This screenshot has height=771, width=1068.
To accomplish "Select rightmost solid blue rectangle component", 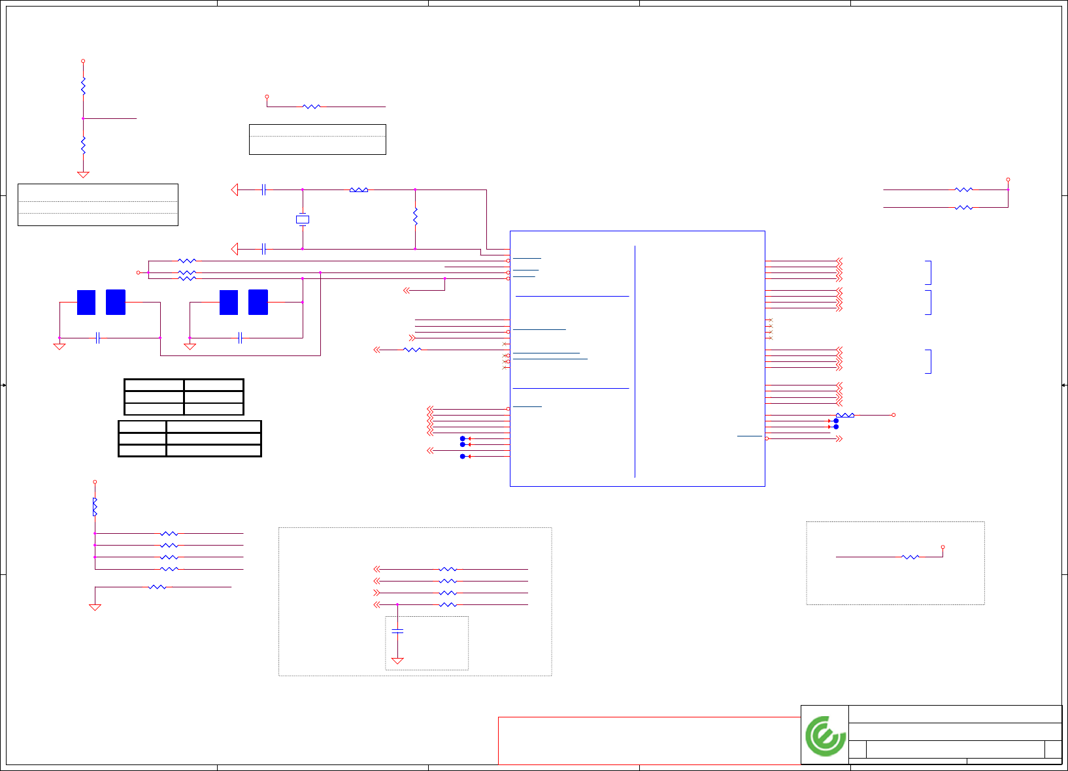I will click(x=258, y=303).
